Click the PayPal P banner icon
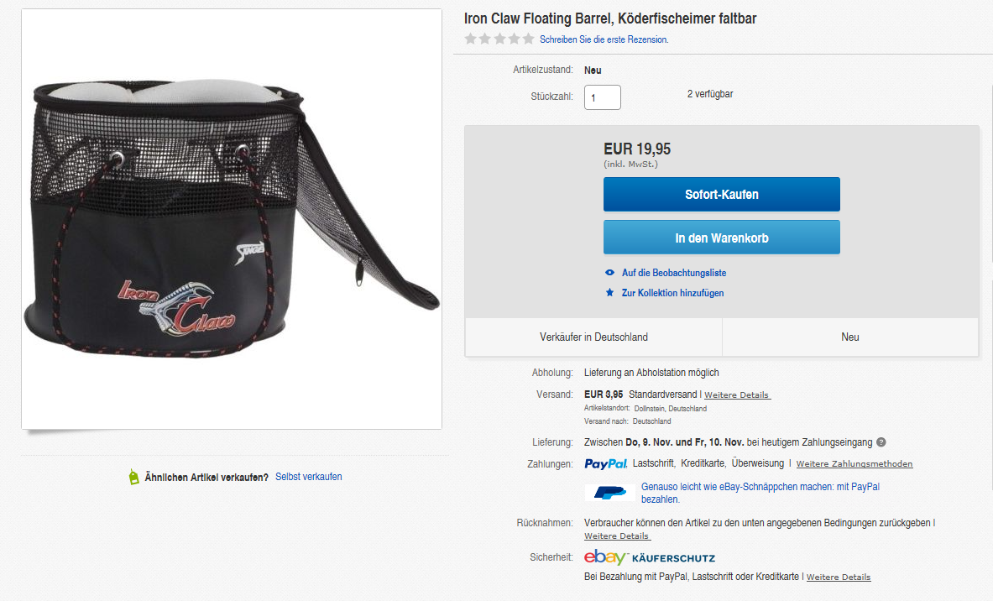This screenshot has width=993, height=601. pos(610,493)
